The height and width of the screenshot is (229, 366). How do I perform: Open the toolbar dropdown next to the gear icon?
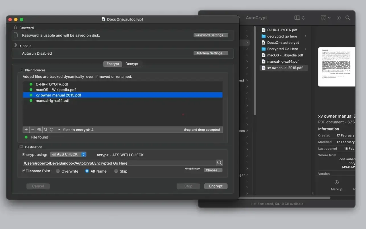(x=59, y=130)
